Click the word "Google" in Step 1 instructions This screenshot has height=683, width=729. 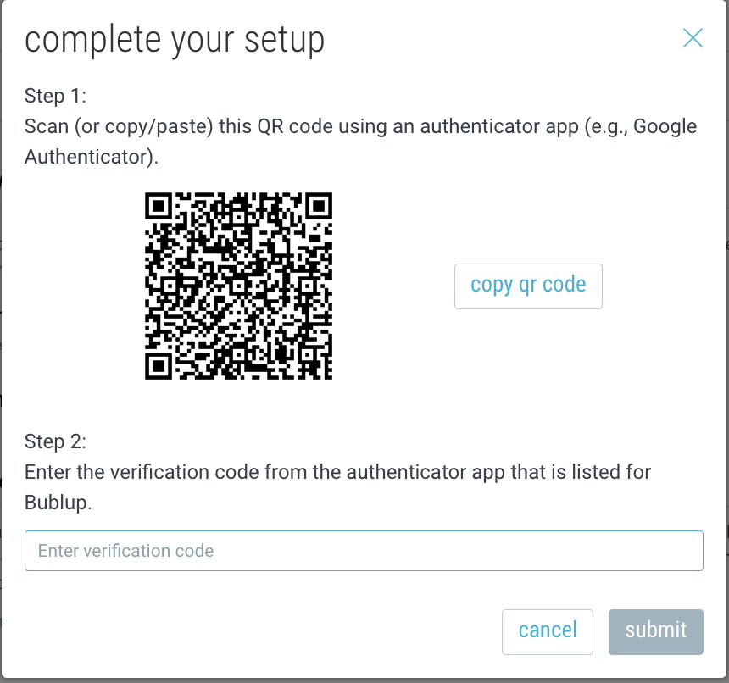tap(665, 126)
